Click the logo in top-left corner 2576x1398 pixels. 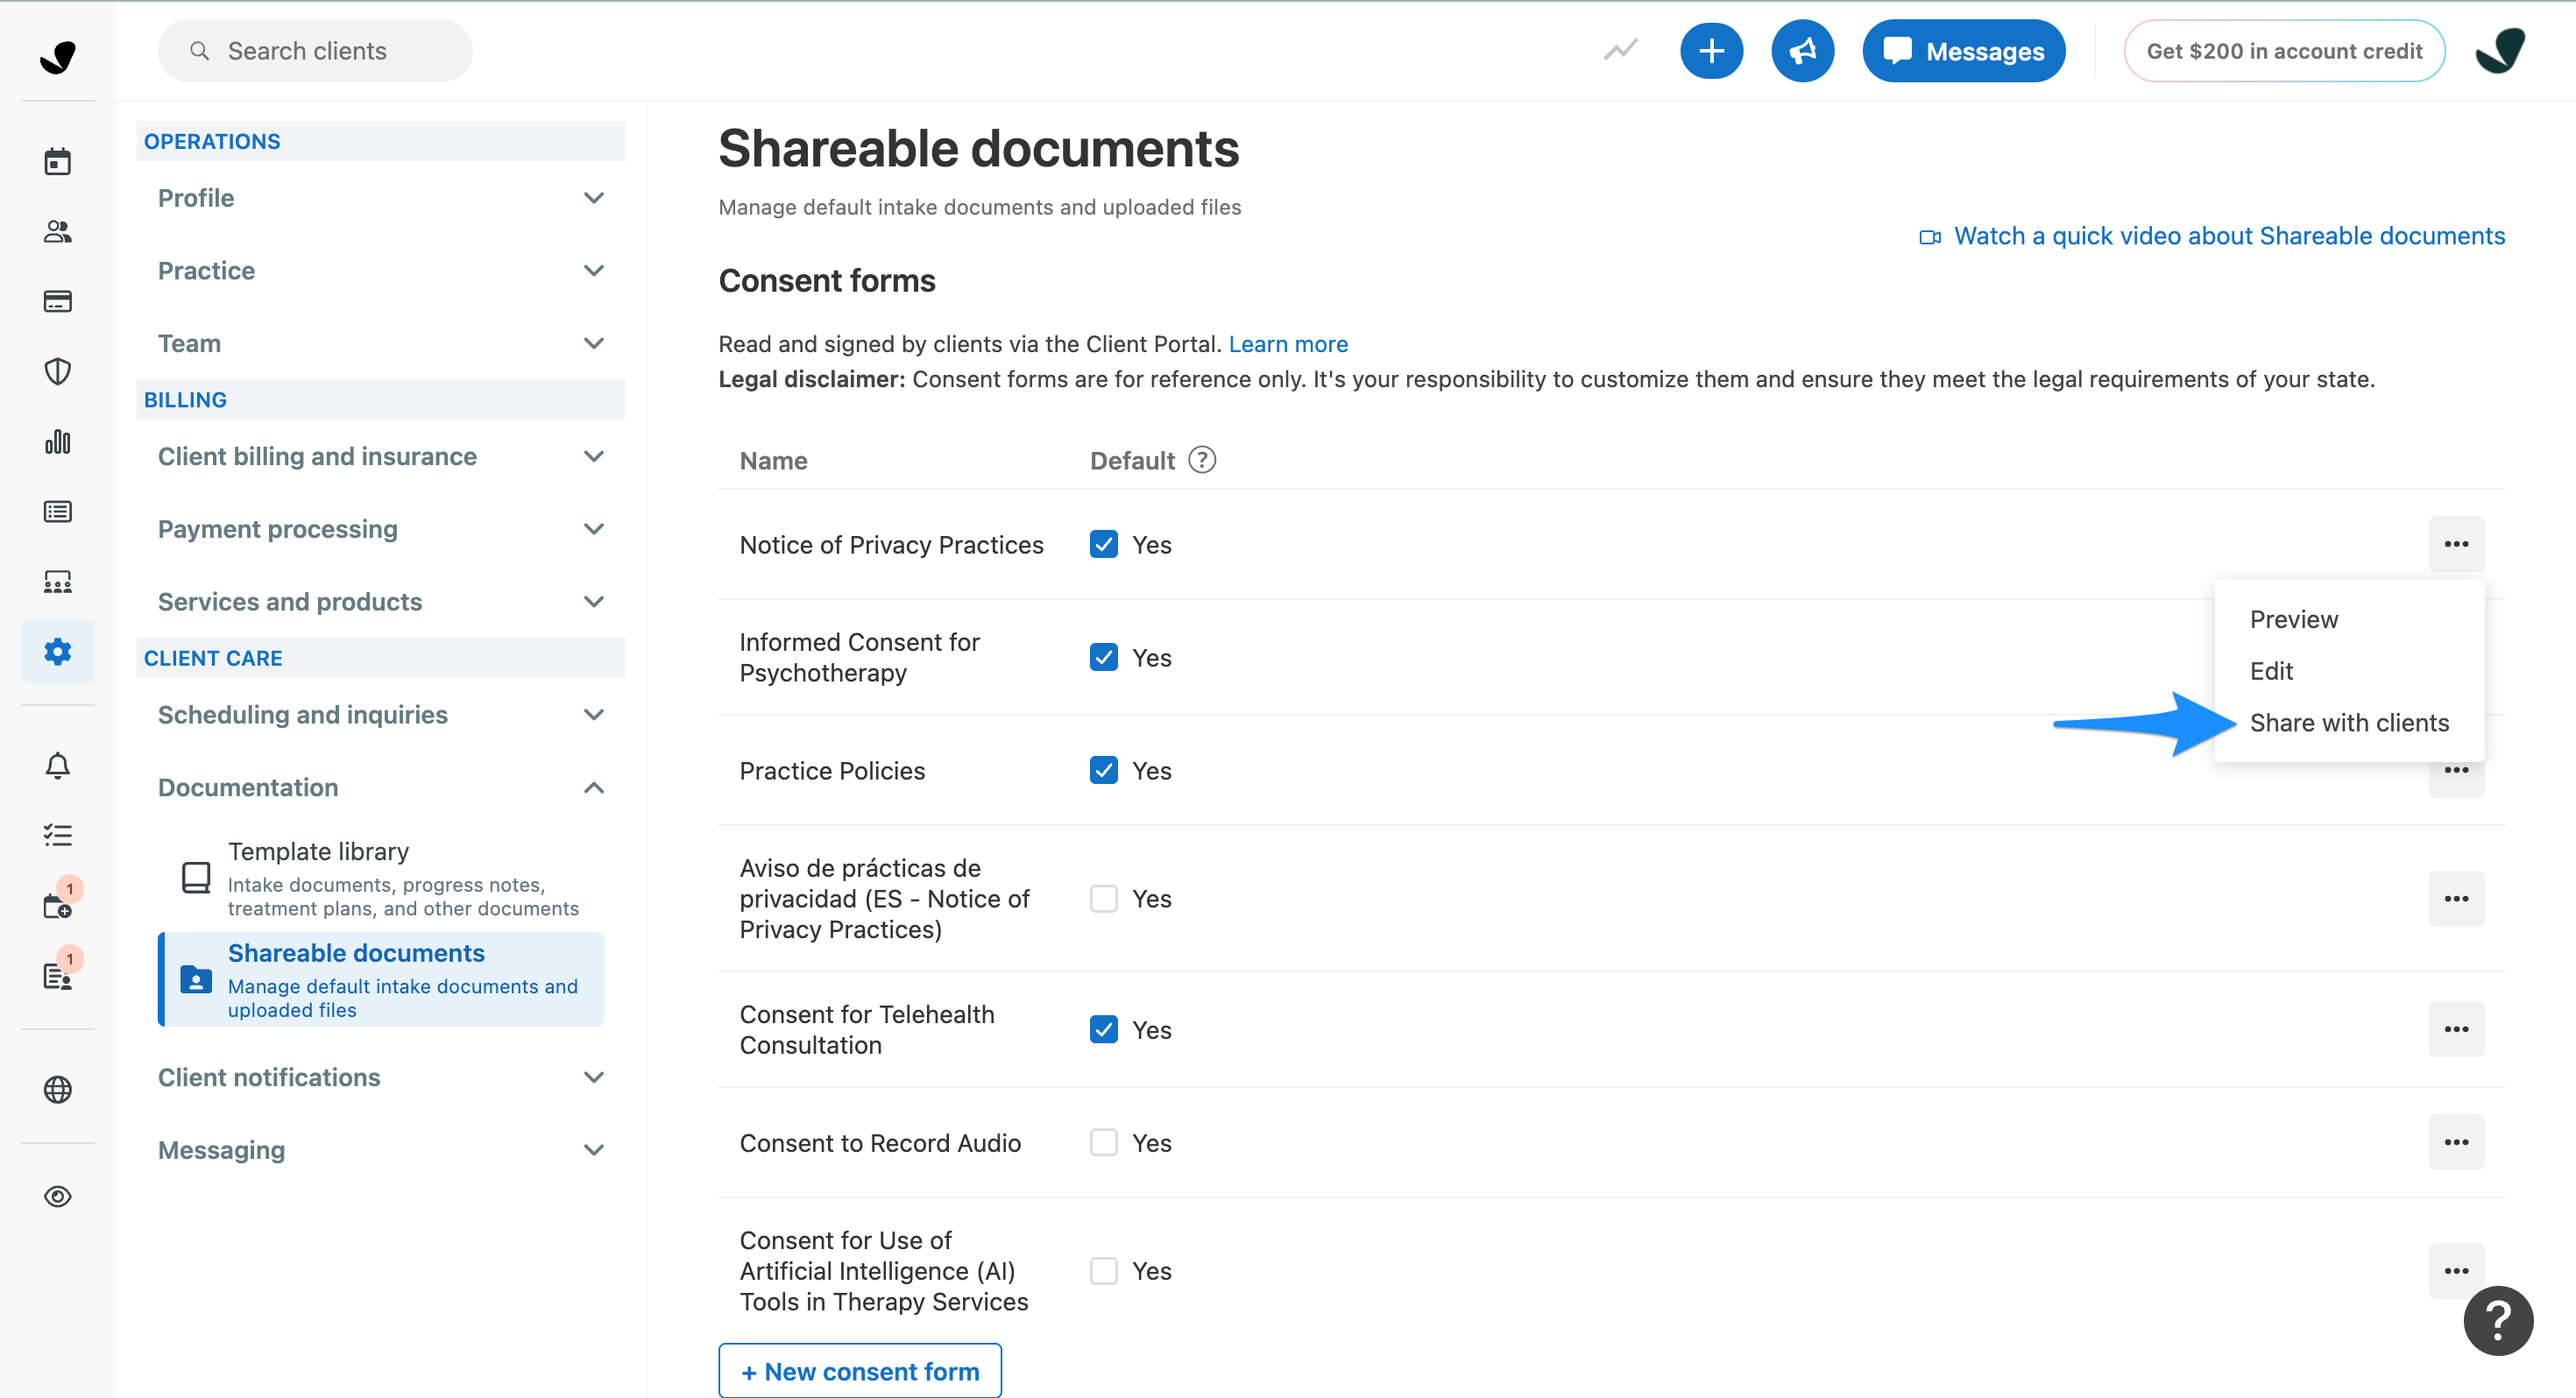click(x=57, y=56)
